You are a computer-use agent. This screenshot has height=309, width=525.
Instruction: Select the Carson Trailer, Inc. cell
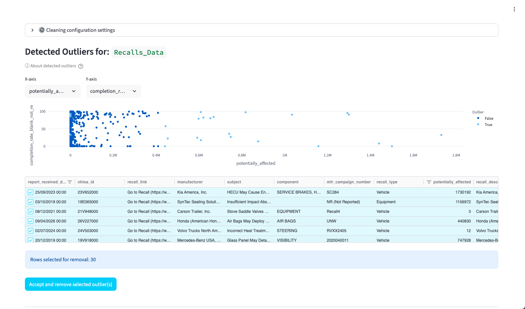click(199, 212)
